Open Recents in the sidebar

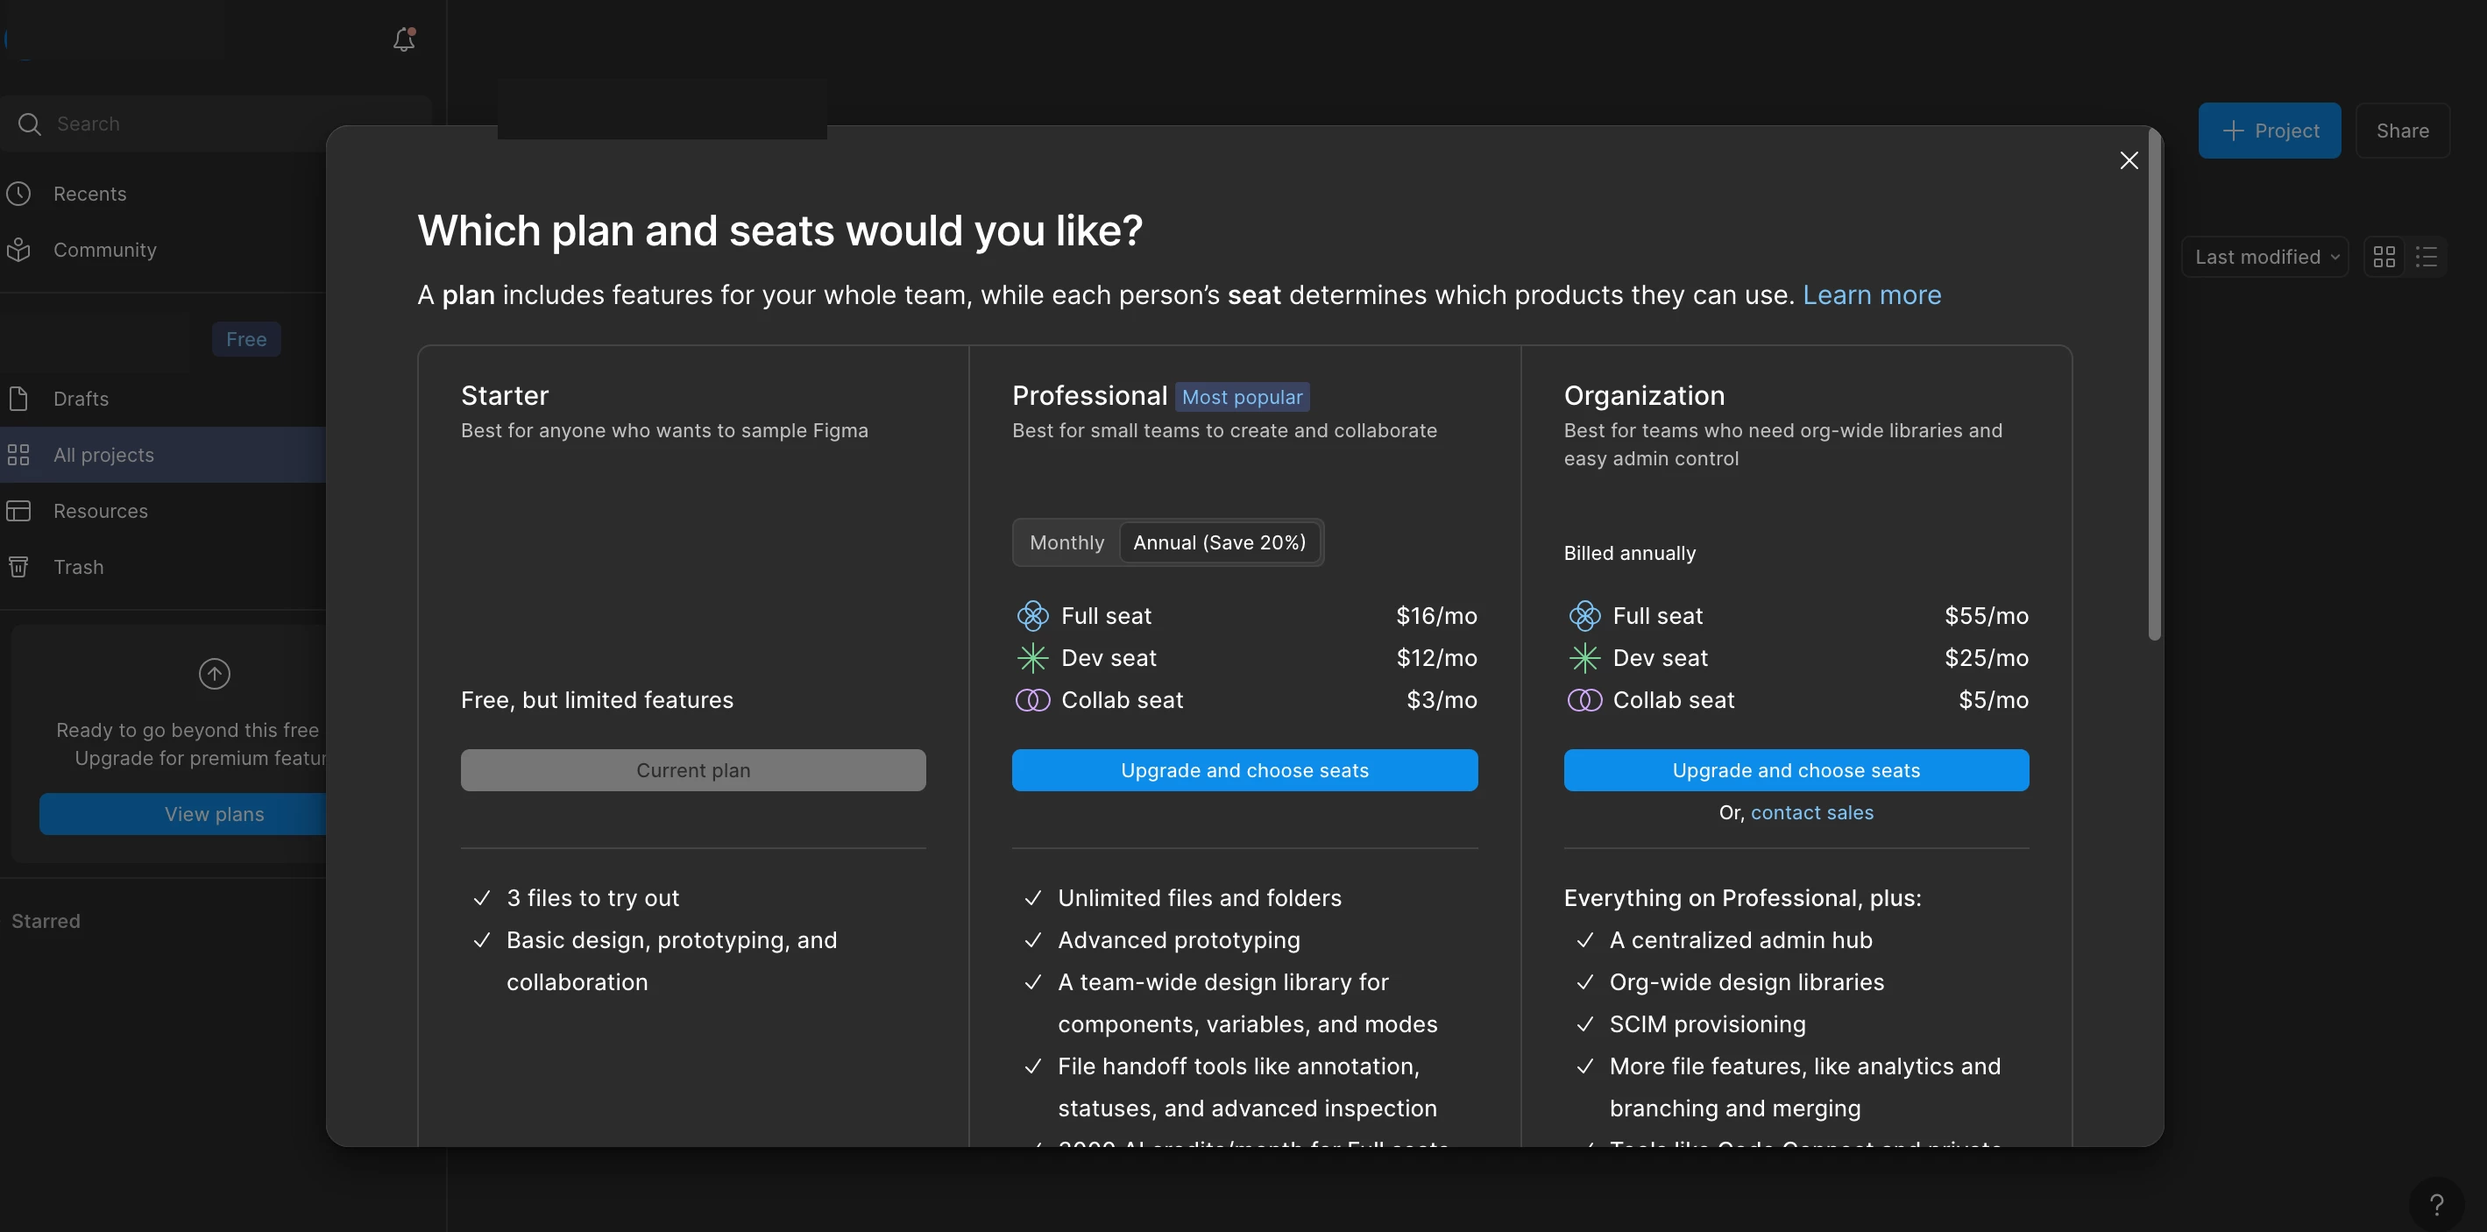[x=89, y=194]
